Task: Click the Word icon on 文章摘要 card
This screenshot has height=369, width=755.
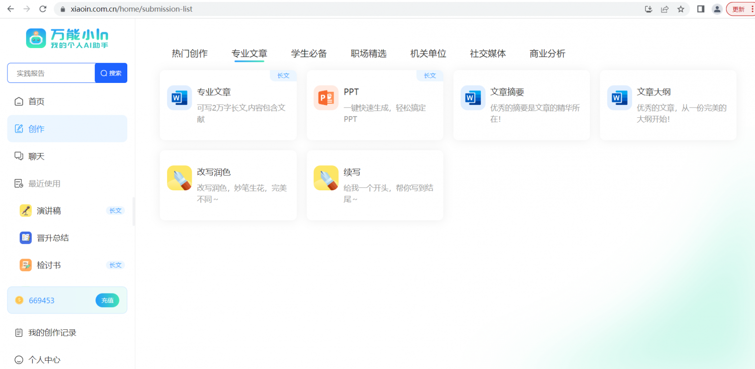Action: coord(473,98)
